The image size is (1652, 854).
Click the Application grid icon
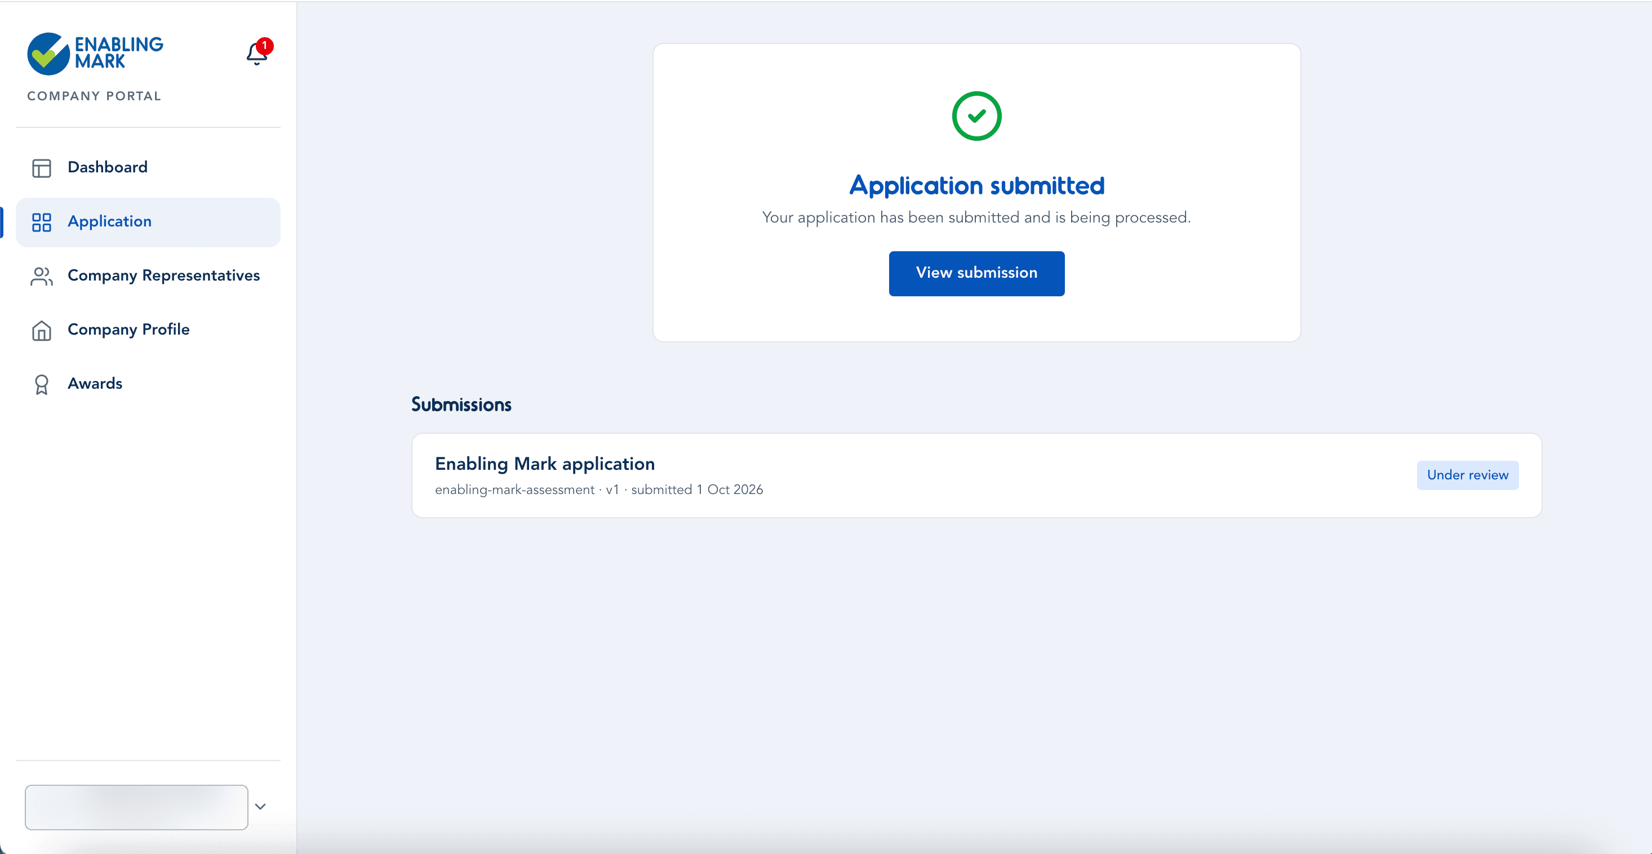click(42, 222)
